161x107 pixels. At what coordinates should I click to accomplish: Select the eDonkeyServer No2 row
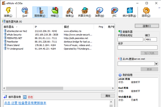coord(58,31)
